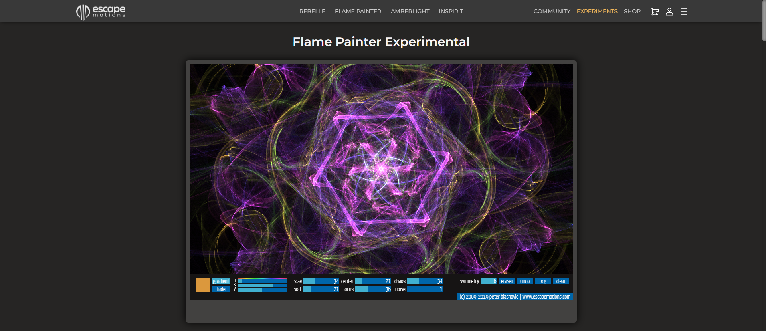The image size is (766, 331).
Task: Click the flame painting canvas
Action: point(381,169)
